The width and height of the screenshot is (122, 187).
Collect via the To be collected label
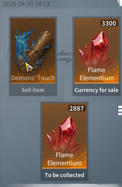(64, 175)
